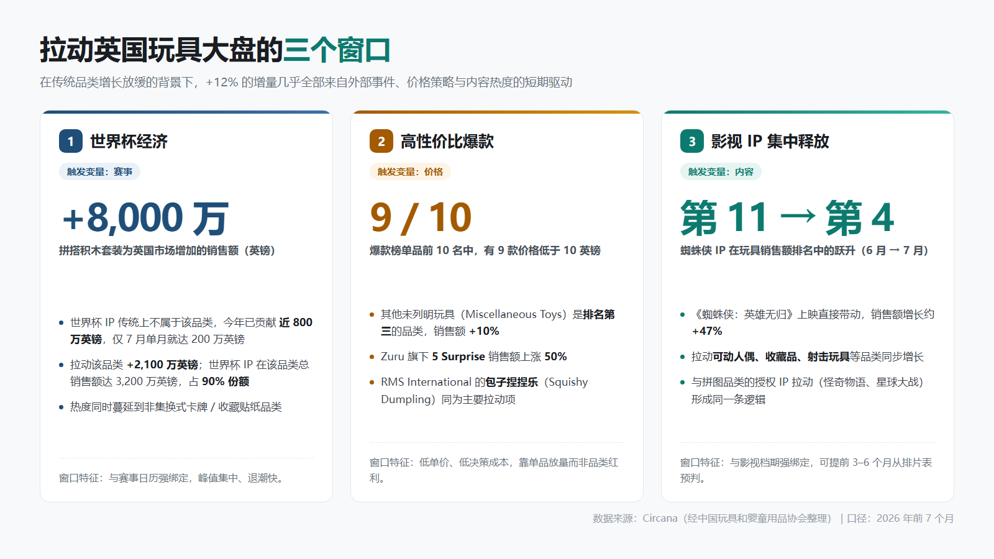Click the bullet listing 可动人偶、收藏品、射击玩具
The width and height of the screenshot is (994, 559).
(802, 357)
